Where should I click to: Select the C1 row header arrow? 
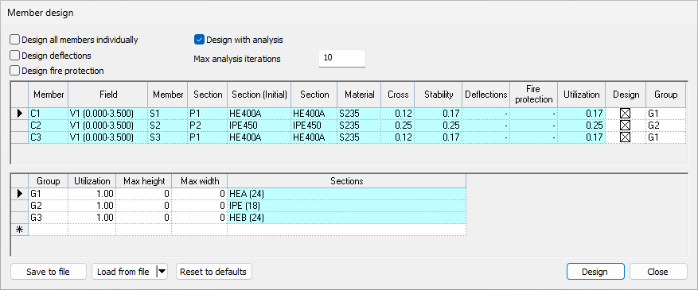point(20,114)
